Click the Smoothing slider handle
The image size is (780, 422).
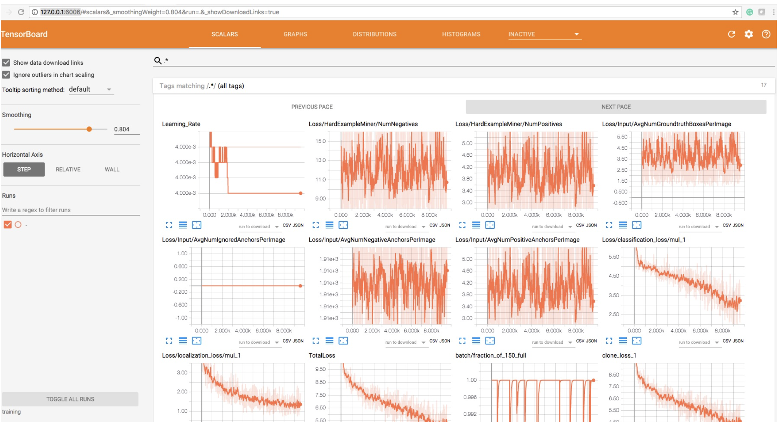coord(89,129)
